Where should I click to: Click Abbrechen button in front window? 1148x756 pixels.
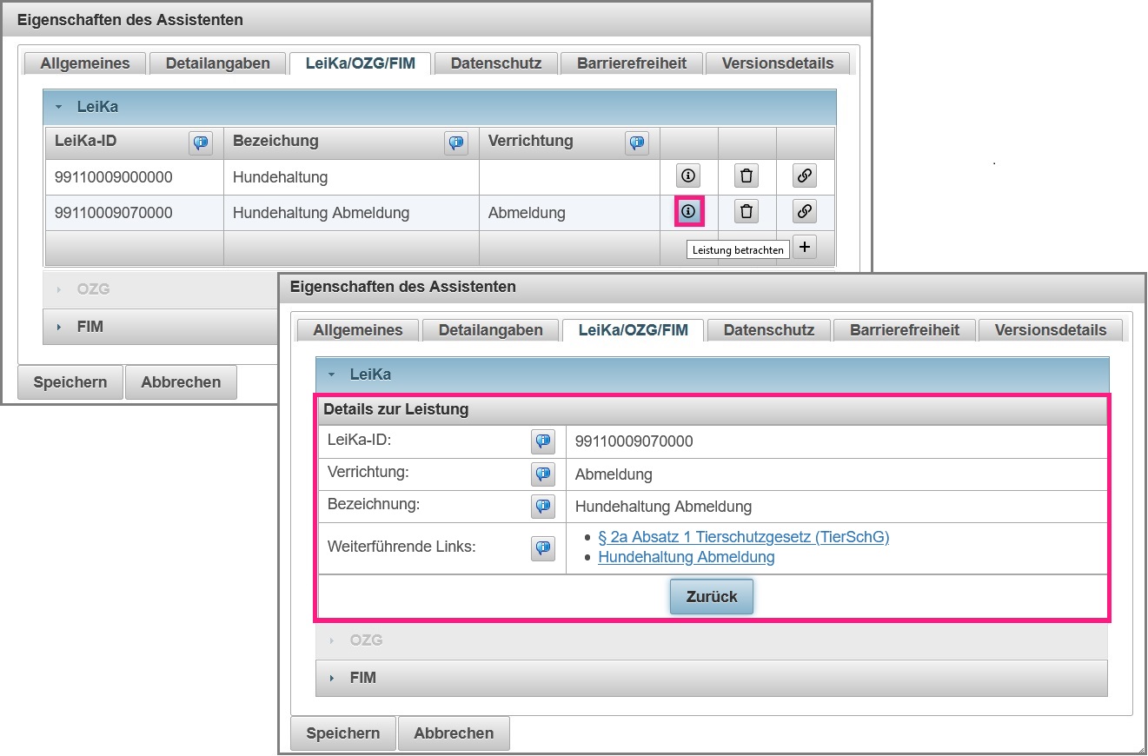(454, 733)
